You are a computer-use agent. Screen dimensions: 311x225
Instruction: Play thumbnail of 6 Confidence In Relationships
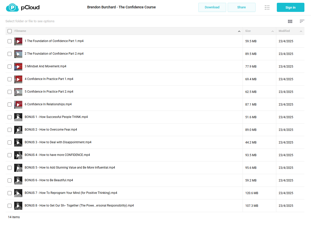(x=18, y=105)
